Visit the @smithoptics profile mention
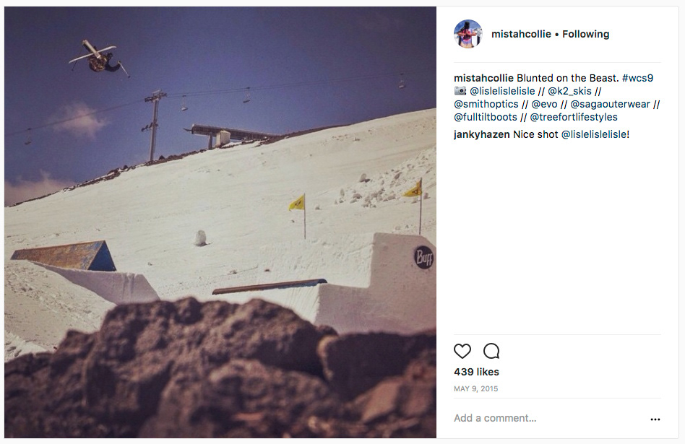 (x=486, y=105)
